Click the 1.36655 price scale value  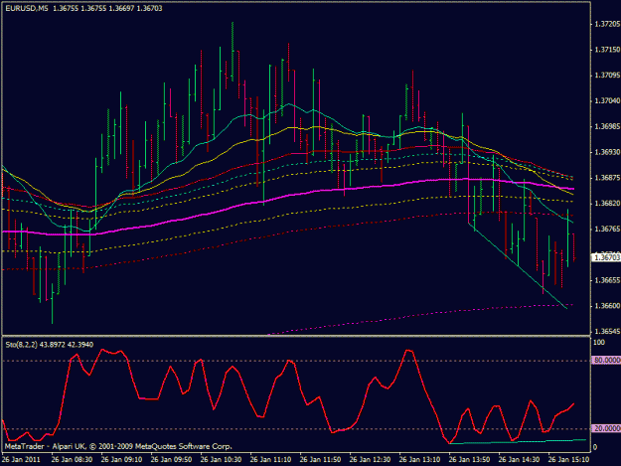click(607, 280)
